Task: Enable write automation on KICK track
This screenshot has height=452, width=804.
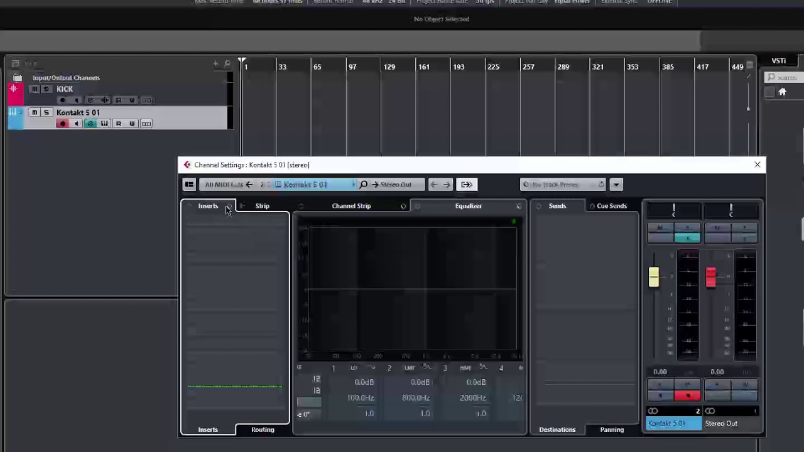Action: click(132, 100)
